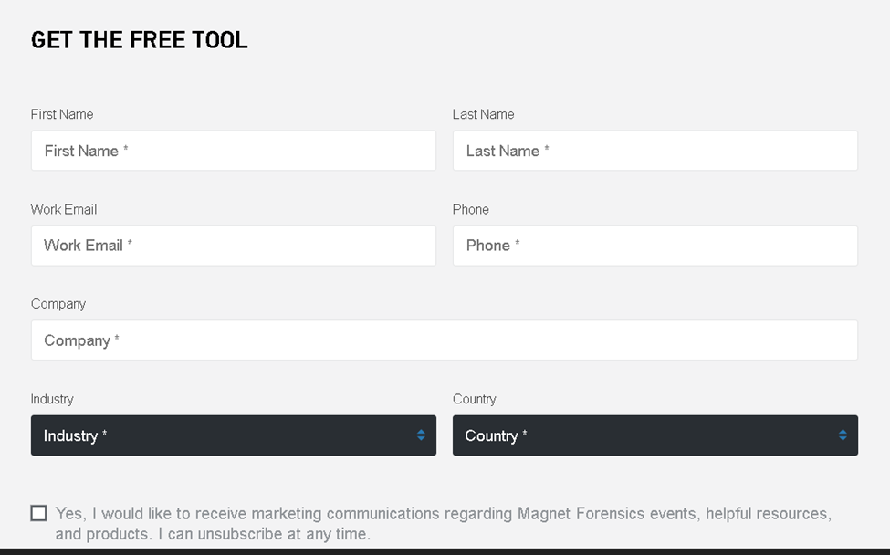Expand the Country dropdown
The width and height of the screenshot is (890, 555).
point(654,435)
